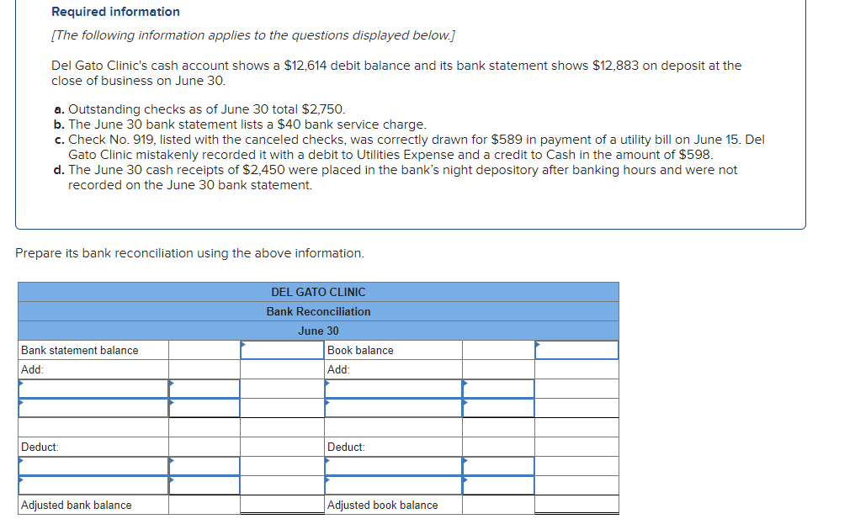The height and width of the screenshot is (519, 855).
Task: Click the Adjusted bank balance total cell
Action: [x=282, y=505]
